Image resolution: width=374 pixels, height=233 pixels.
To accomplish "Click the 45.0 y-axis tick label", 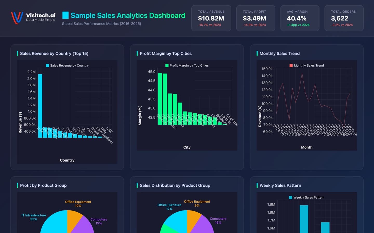I will (152, 72).
